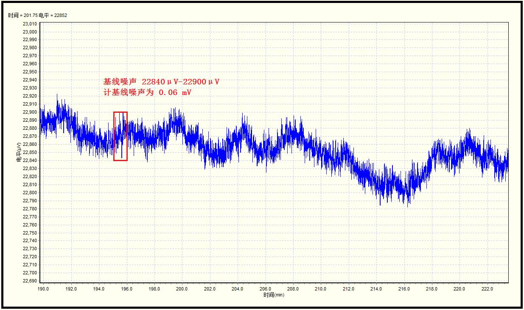Click the first X-axis tick label 190.0
Image resolution: width=524 pixels, height=310 pixels.
point(43,289)
